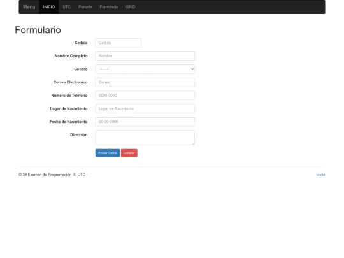Open the INICIO nav tab
This screenshot has width=344, height=258.
coord(49,7)
